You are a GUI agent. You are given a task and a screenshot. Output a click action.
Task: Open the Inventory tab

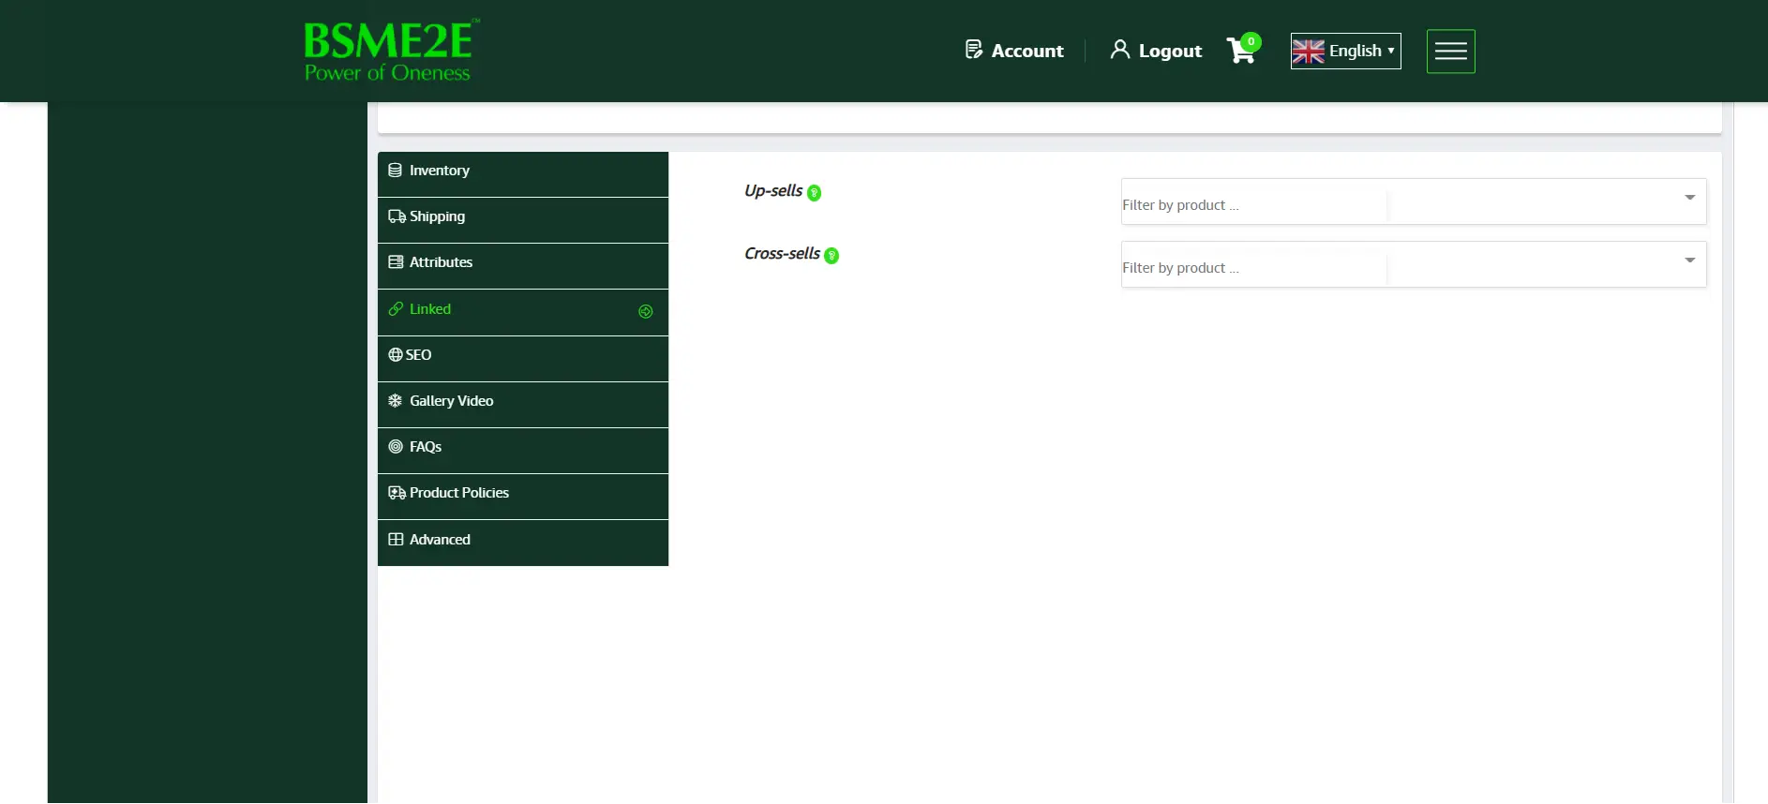coord(523,174)
